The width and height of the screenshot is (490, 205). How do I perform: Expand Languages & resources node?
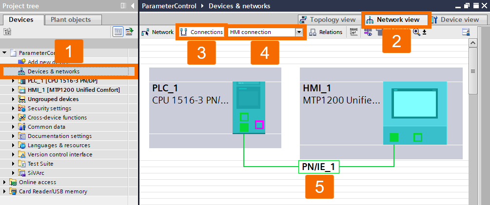pos(13,145)
